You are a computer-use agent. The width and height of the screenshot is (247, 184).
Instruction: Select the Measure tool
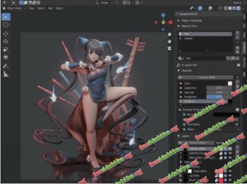pos(6,74)
